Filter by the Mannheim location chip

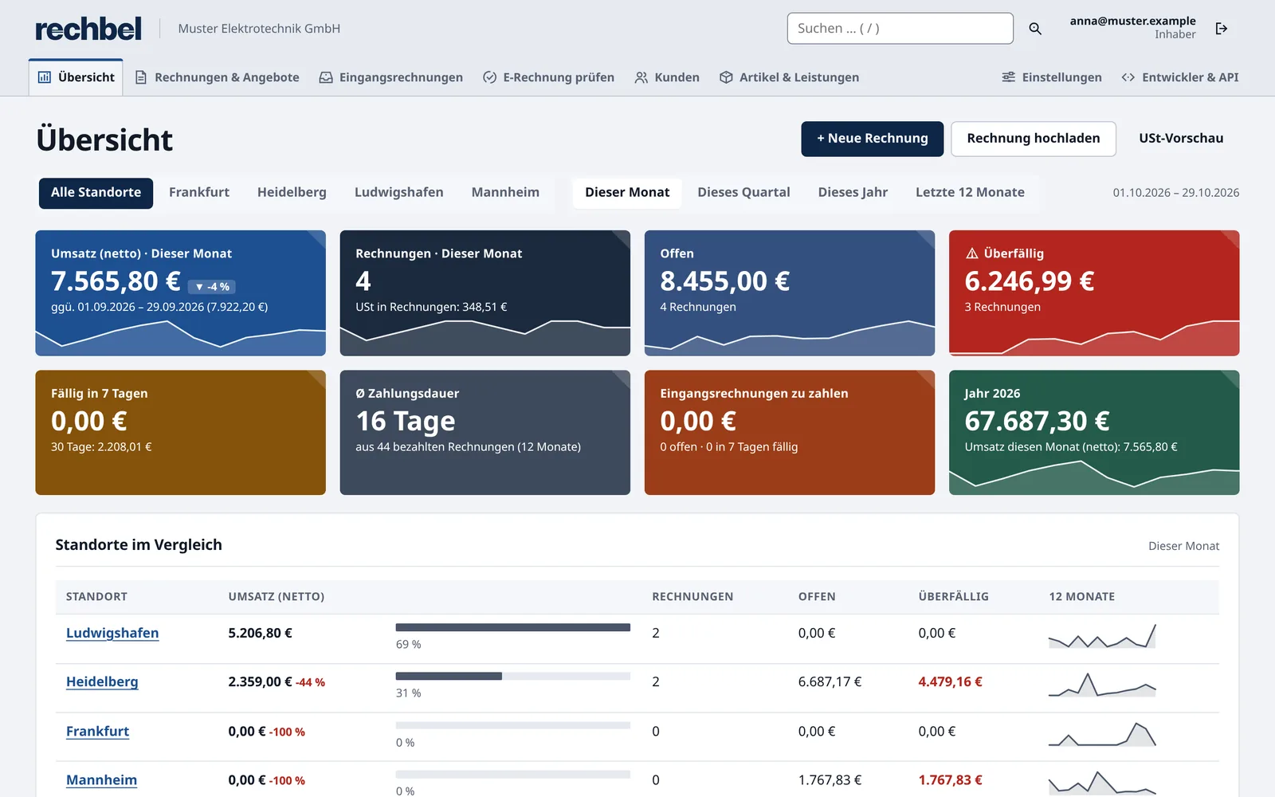(x=505, y=193)
